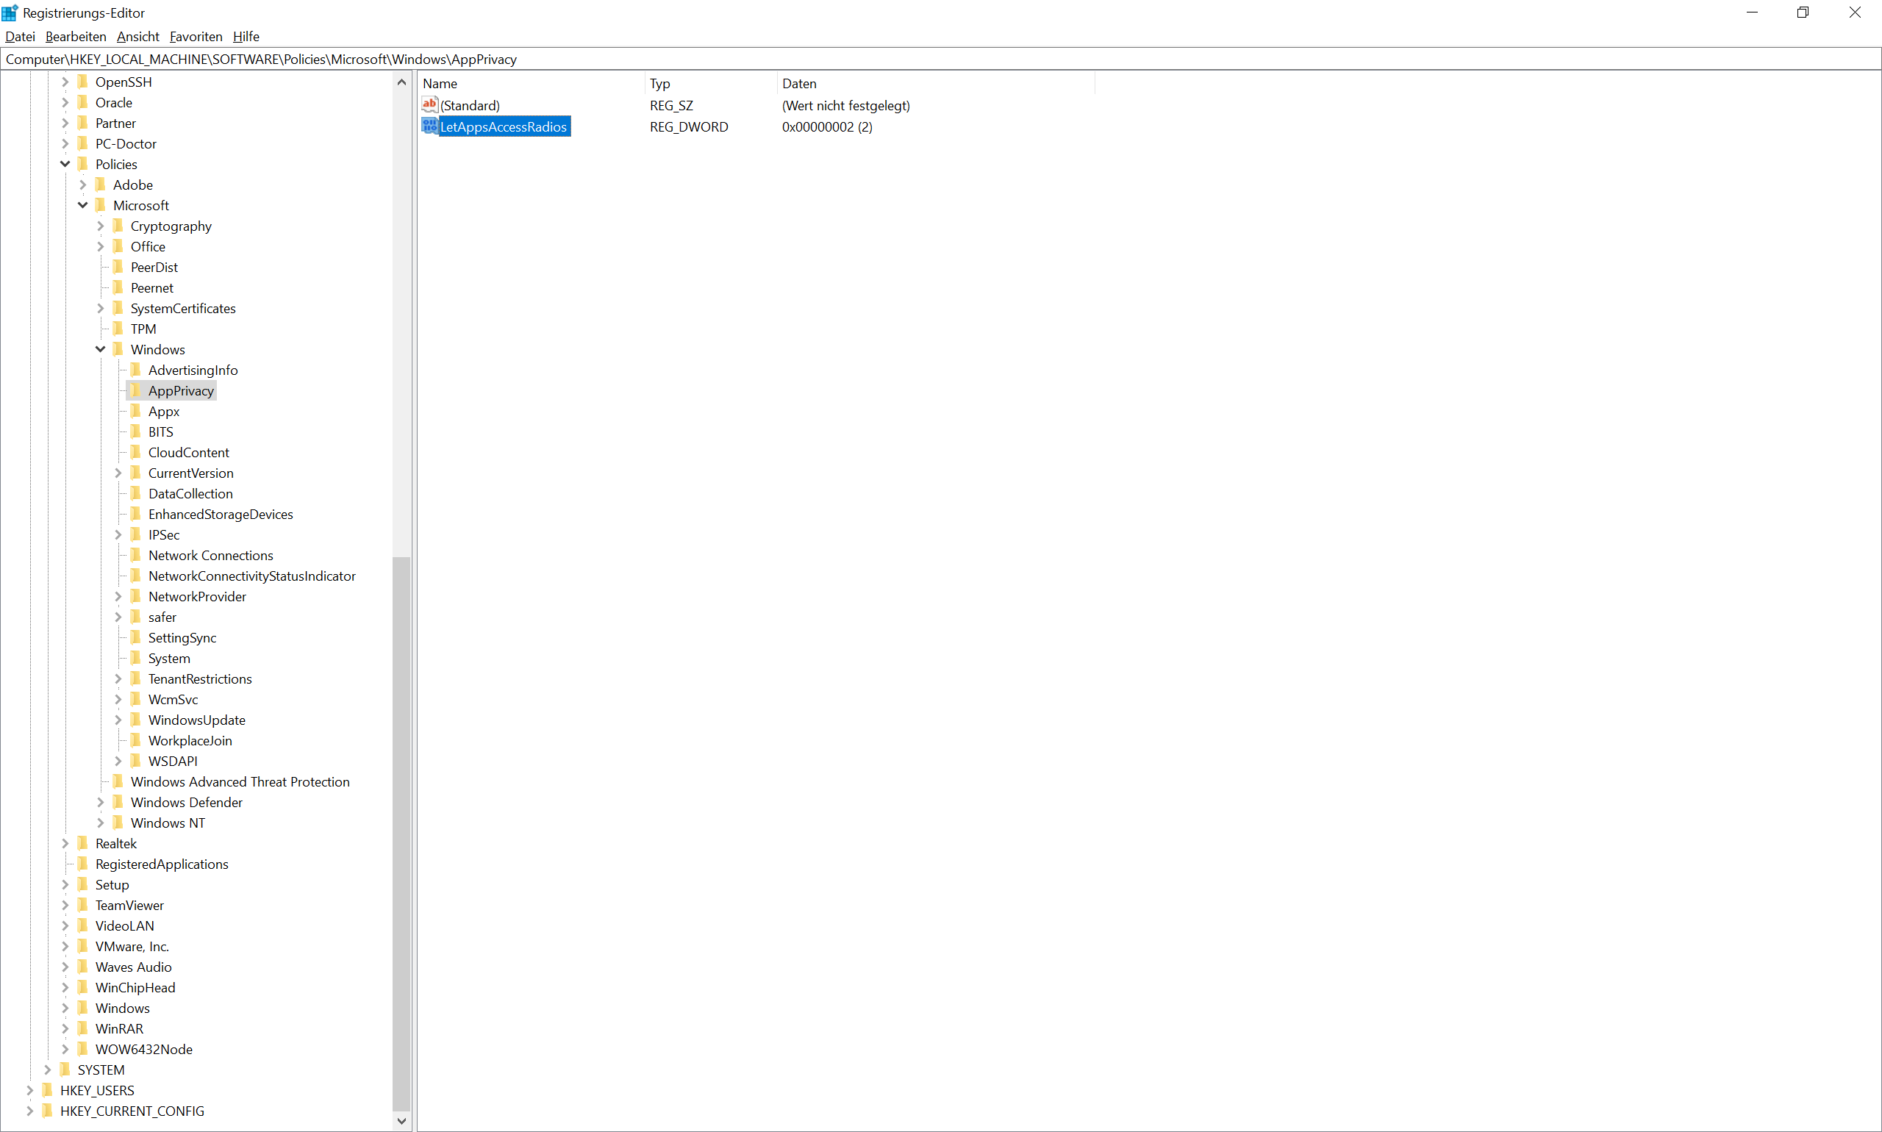Click the LetAppsAccessRadios DWORD value icon

[429, 126]
